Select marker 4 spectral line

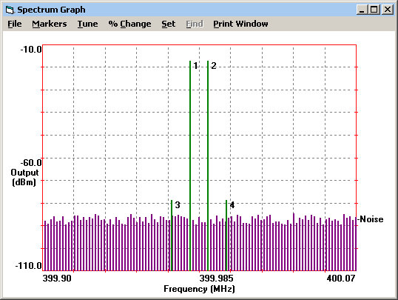click(x=226, y=235)
